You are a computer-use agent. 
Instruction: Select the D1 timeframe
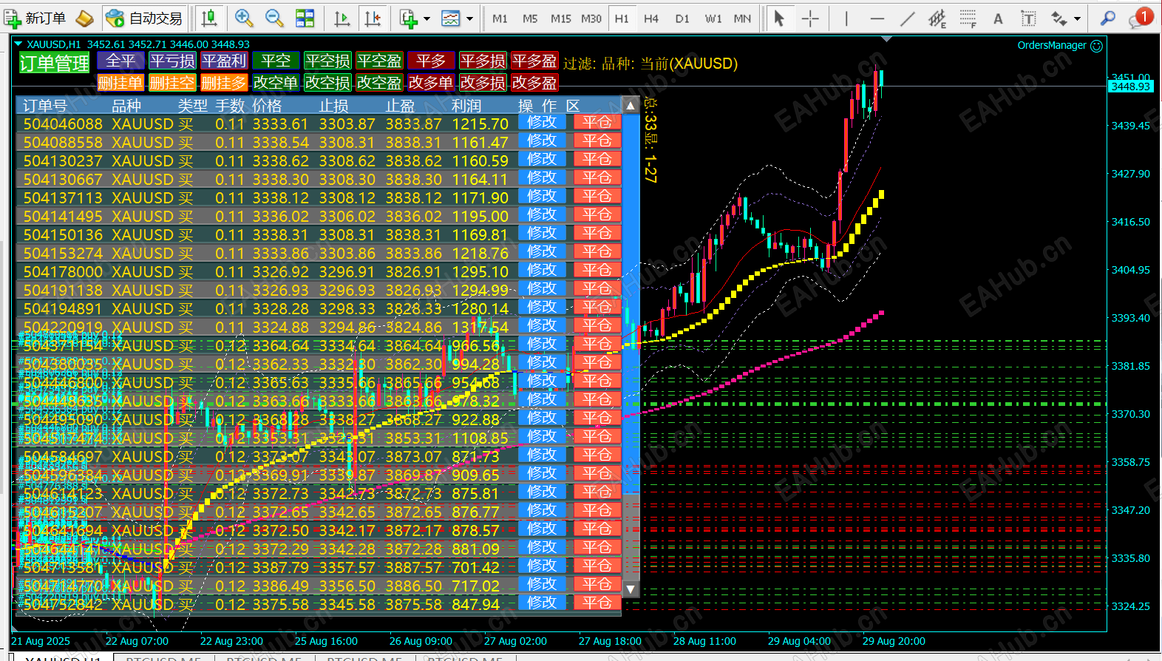click(682, 18)
